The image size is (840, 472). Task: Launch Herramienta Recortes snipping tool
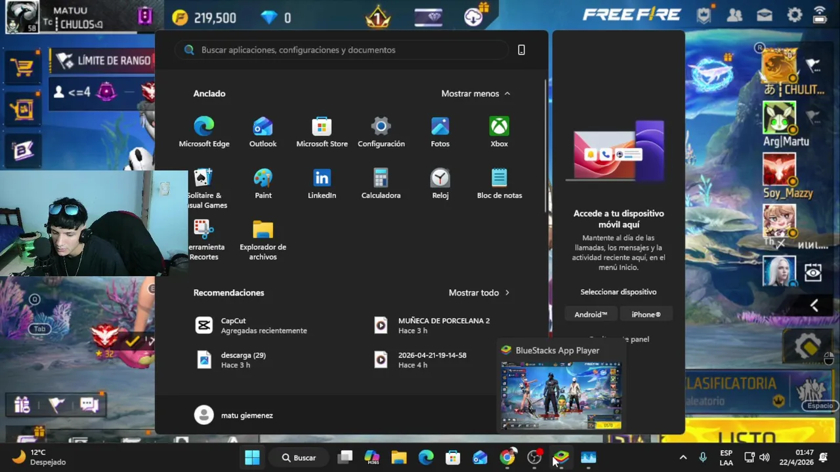pyautogui.click(x=206, y=241)
